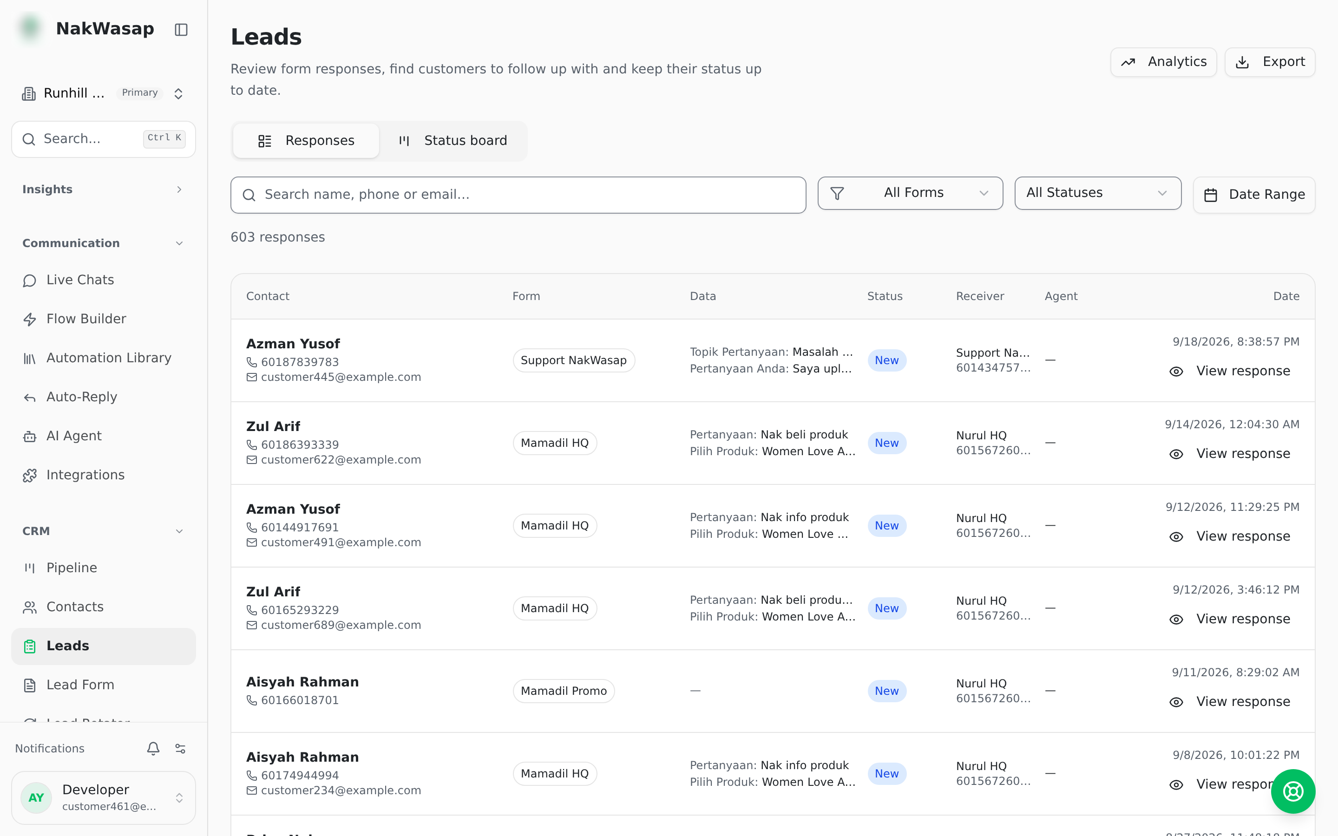Navigate to Contacts page
The height and width of the screenshot is (836, 1338).
104,607
